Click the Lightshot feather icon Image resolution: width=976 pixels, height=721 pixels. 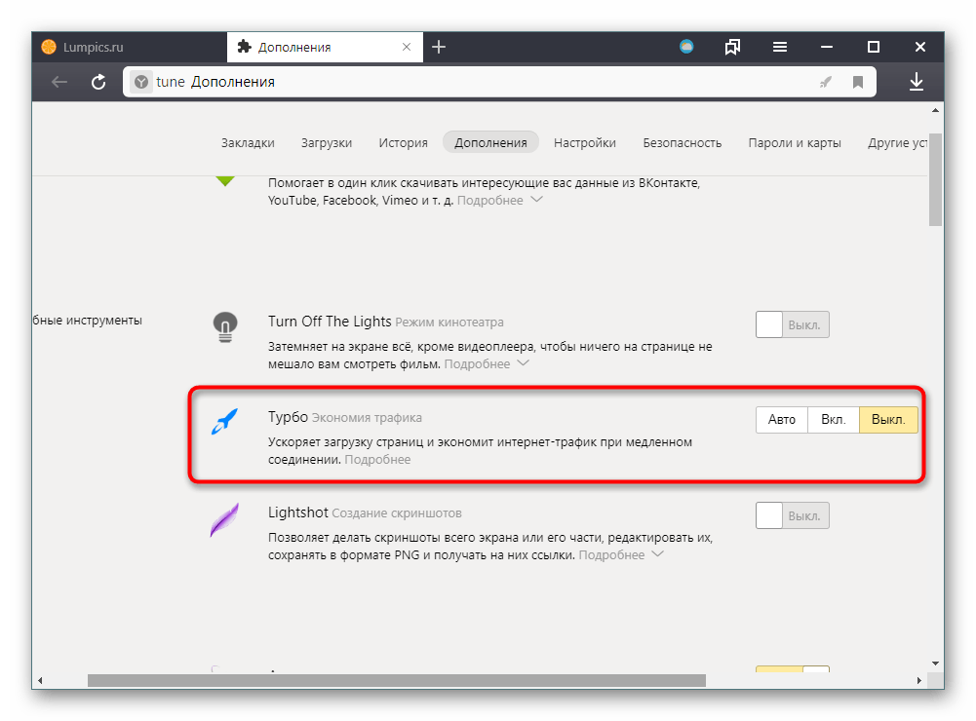pyautogui.click(x=224, y=519)
